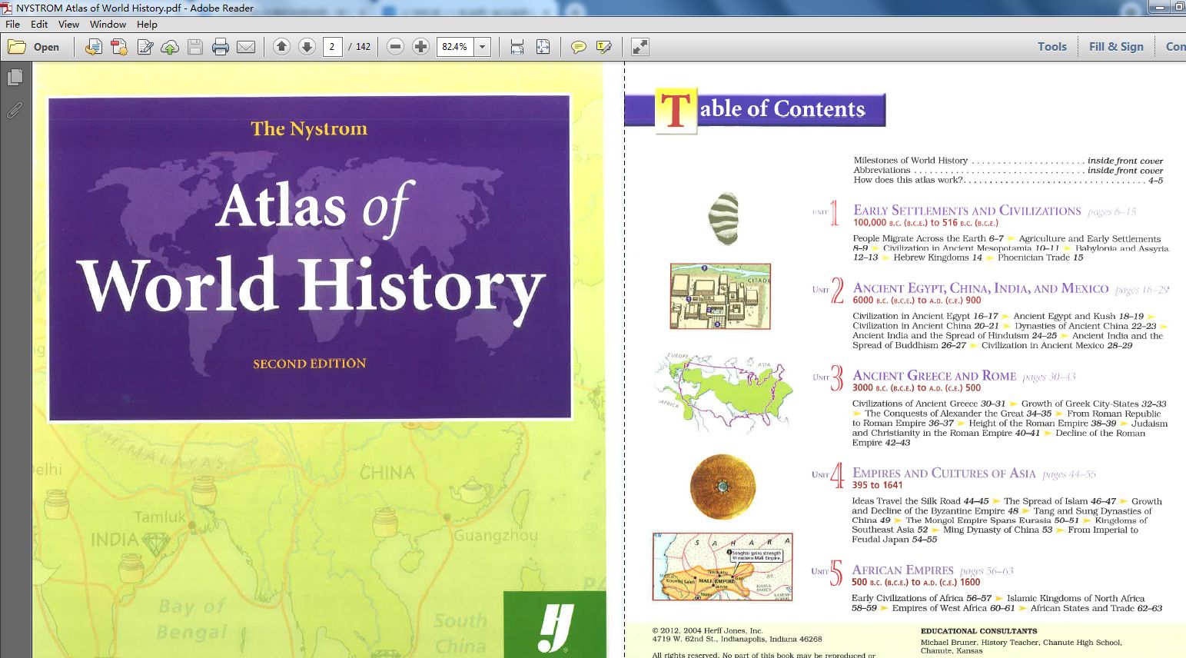Click the Create PDF icon
The image size is (1186, 658).
[119, 47]
